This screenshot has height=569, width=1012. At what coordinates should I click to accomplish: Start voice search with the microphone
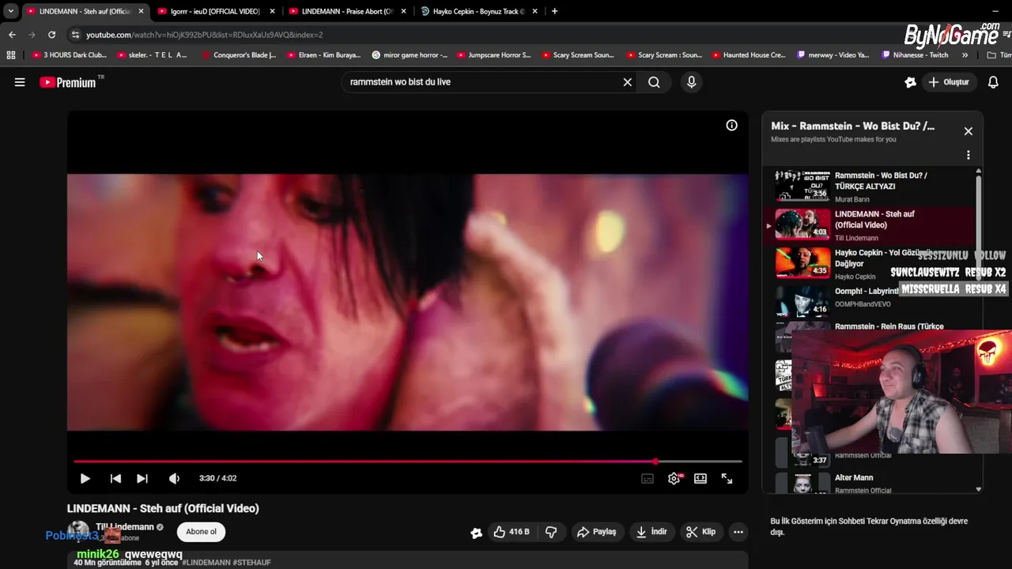pyautogui.click(x=692, y=82)
